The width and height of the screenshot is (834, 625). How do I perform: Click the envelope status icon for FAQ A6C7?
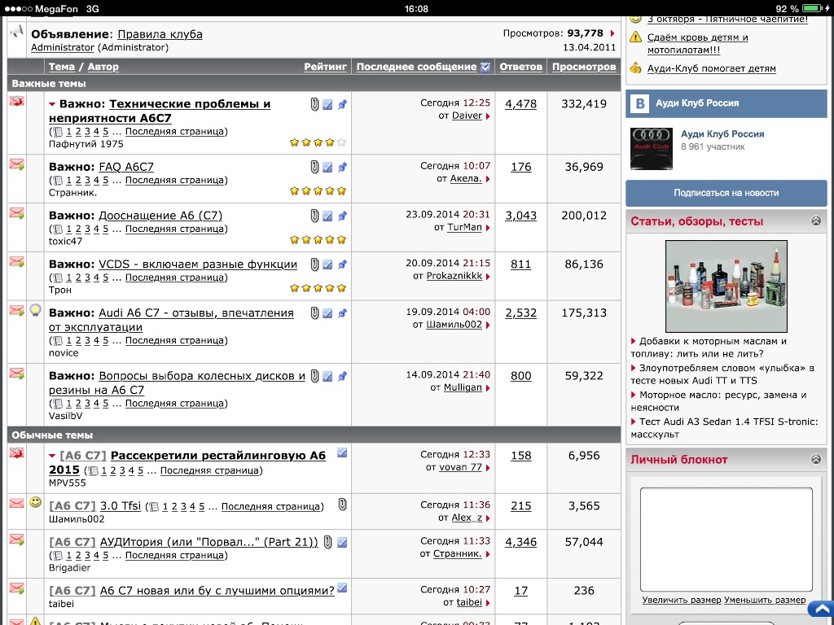coord(17,164)
